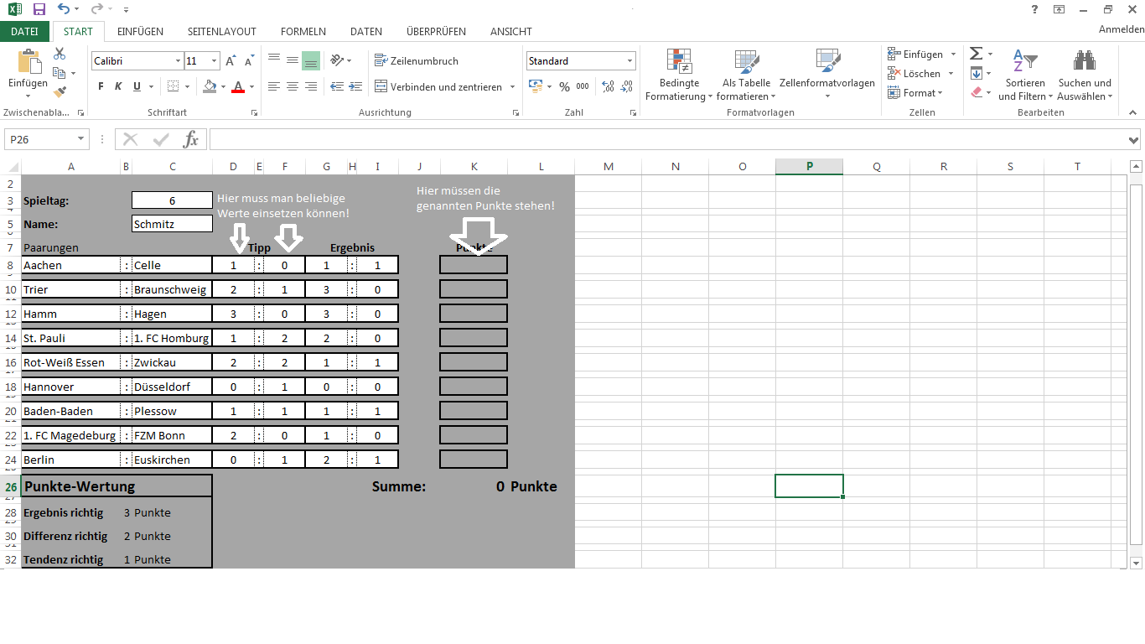1145x644 pixels.
Task: Click the Schmitz name input cell
Action: (x=171, y=223)
